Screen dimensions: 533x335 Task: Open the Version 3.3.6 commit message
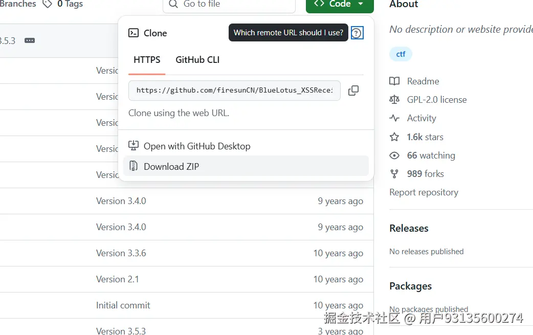pyautogui.click(x=121, y=253)
